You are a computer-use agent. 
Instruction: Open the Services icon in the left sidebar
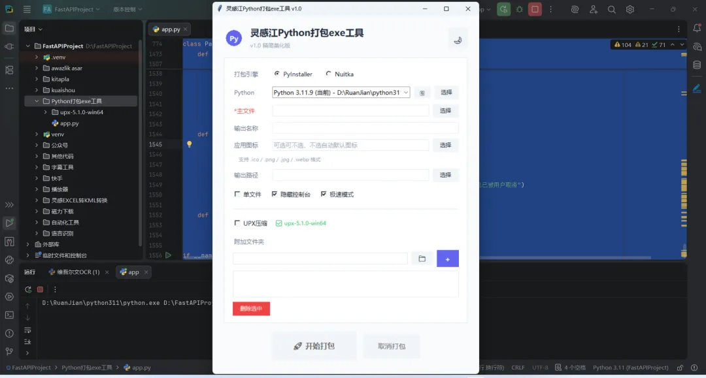9,296
